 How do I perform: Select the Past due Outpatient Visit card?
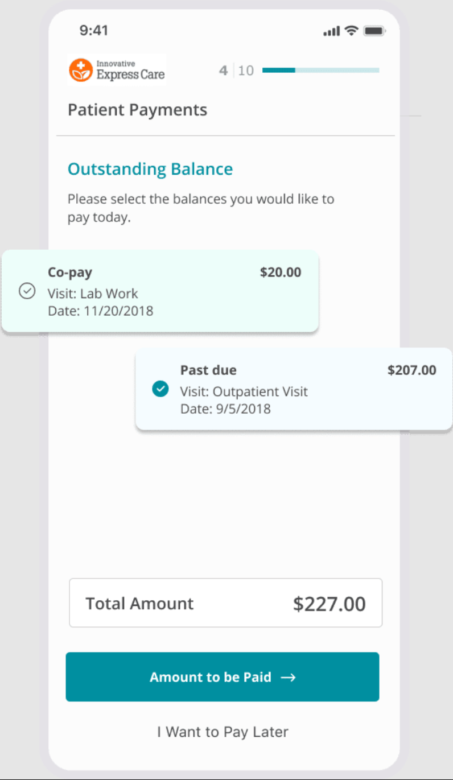pos(294,389)
